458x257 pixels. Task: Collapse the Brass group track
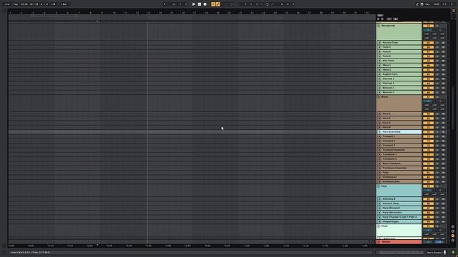tap(379, 97)
